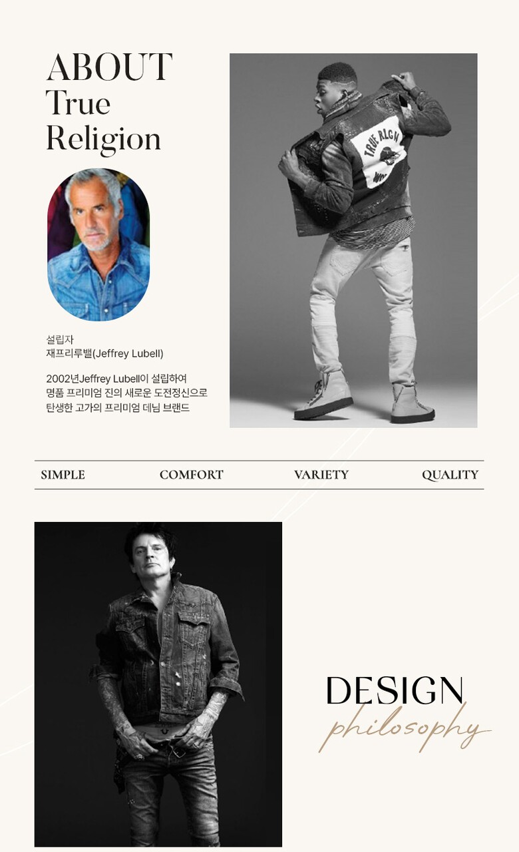
Task: Click the 2002년 Jeffrey Lubell founding sentence
Action: click(116, 379)
